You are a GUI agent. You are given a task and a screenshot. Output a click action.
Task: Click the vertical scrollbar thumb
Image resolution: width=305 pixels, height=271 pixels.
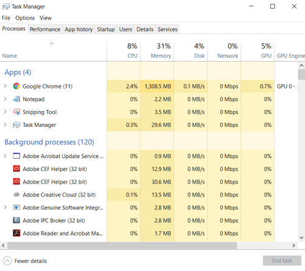[x=301, y=74]
